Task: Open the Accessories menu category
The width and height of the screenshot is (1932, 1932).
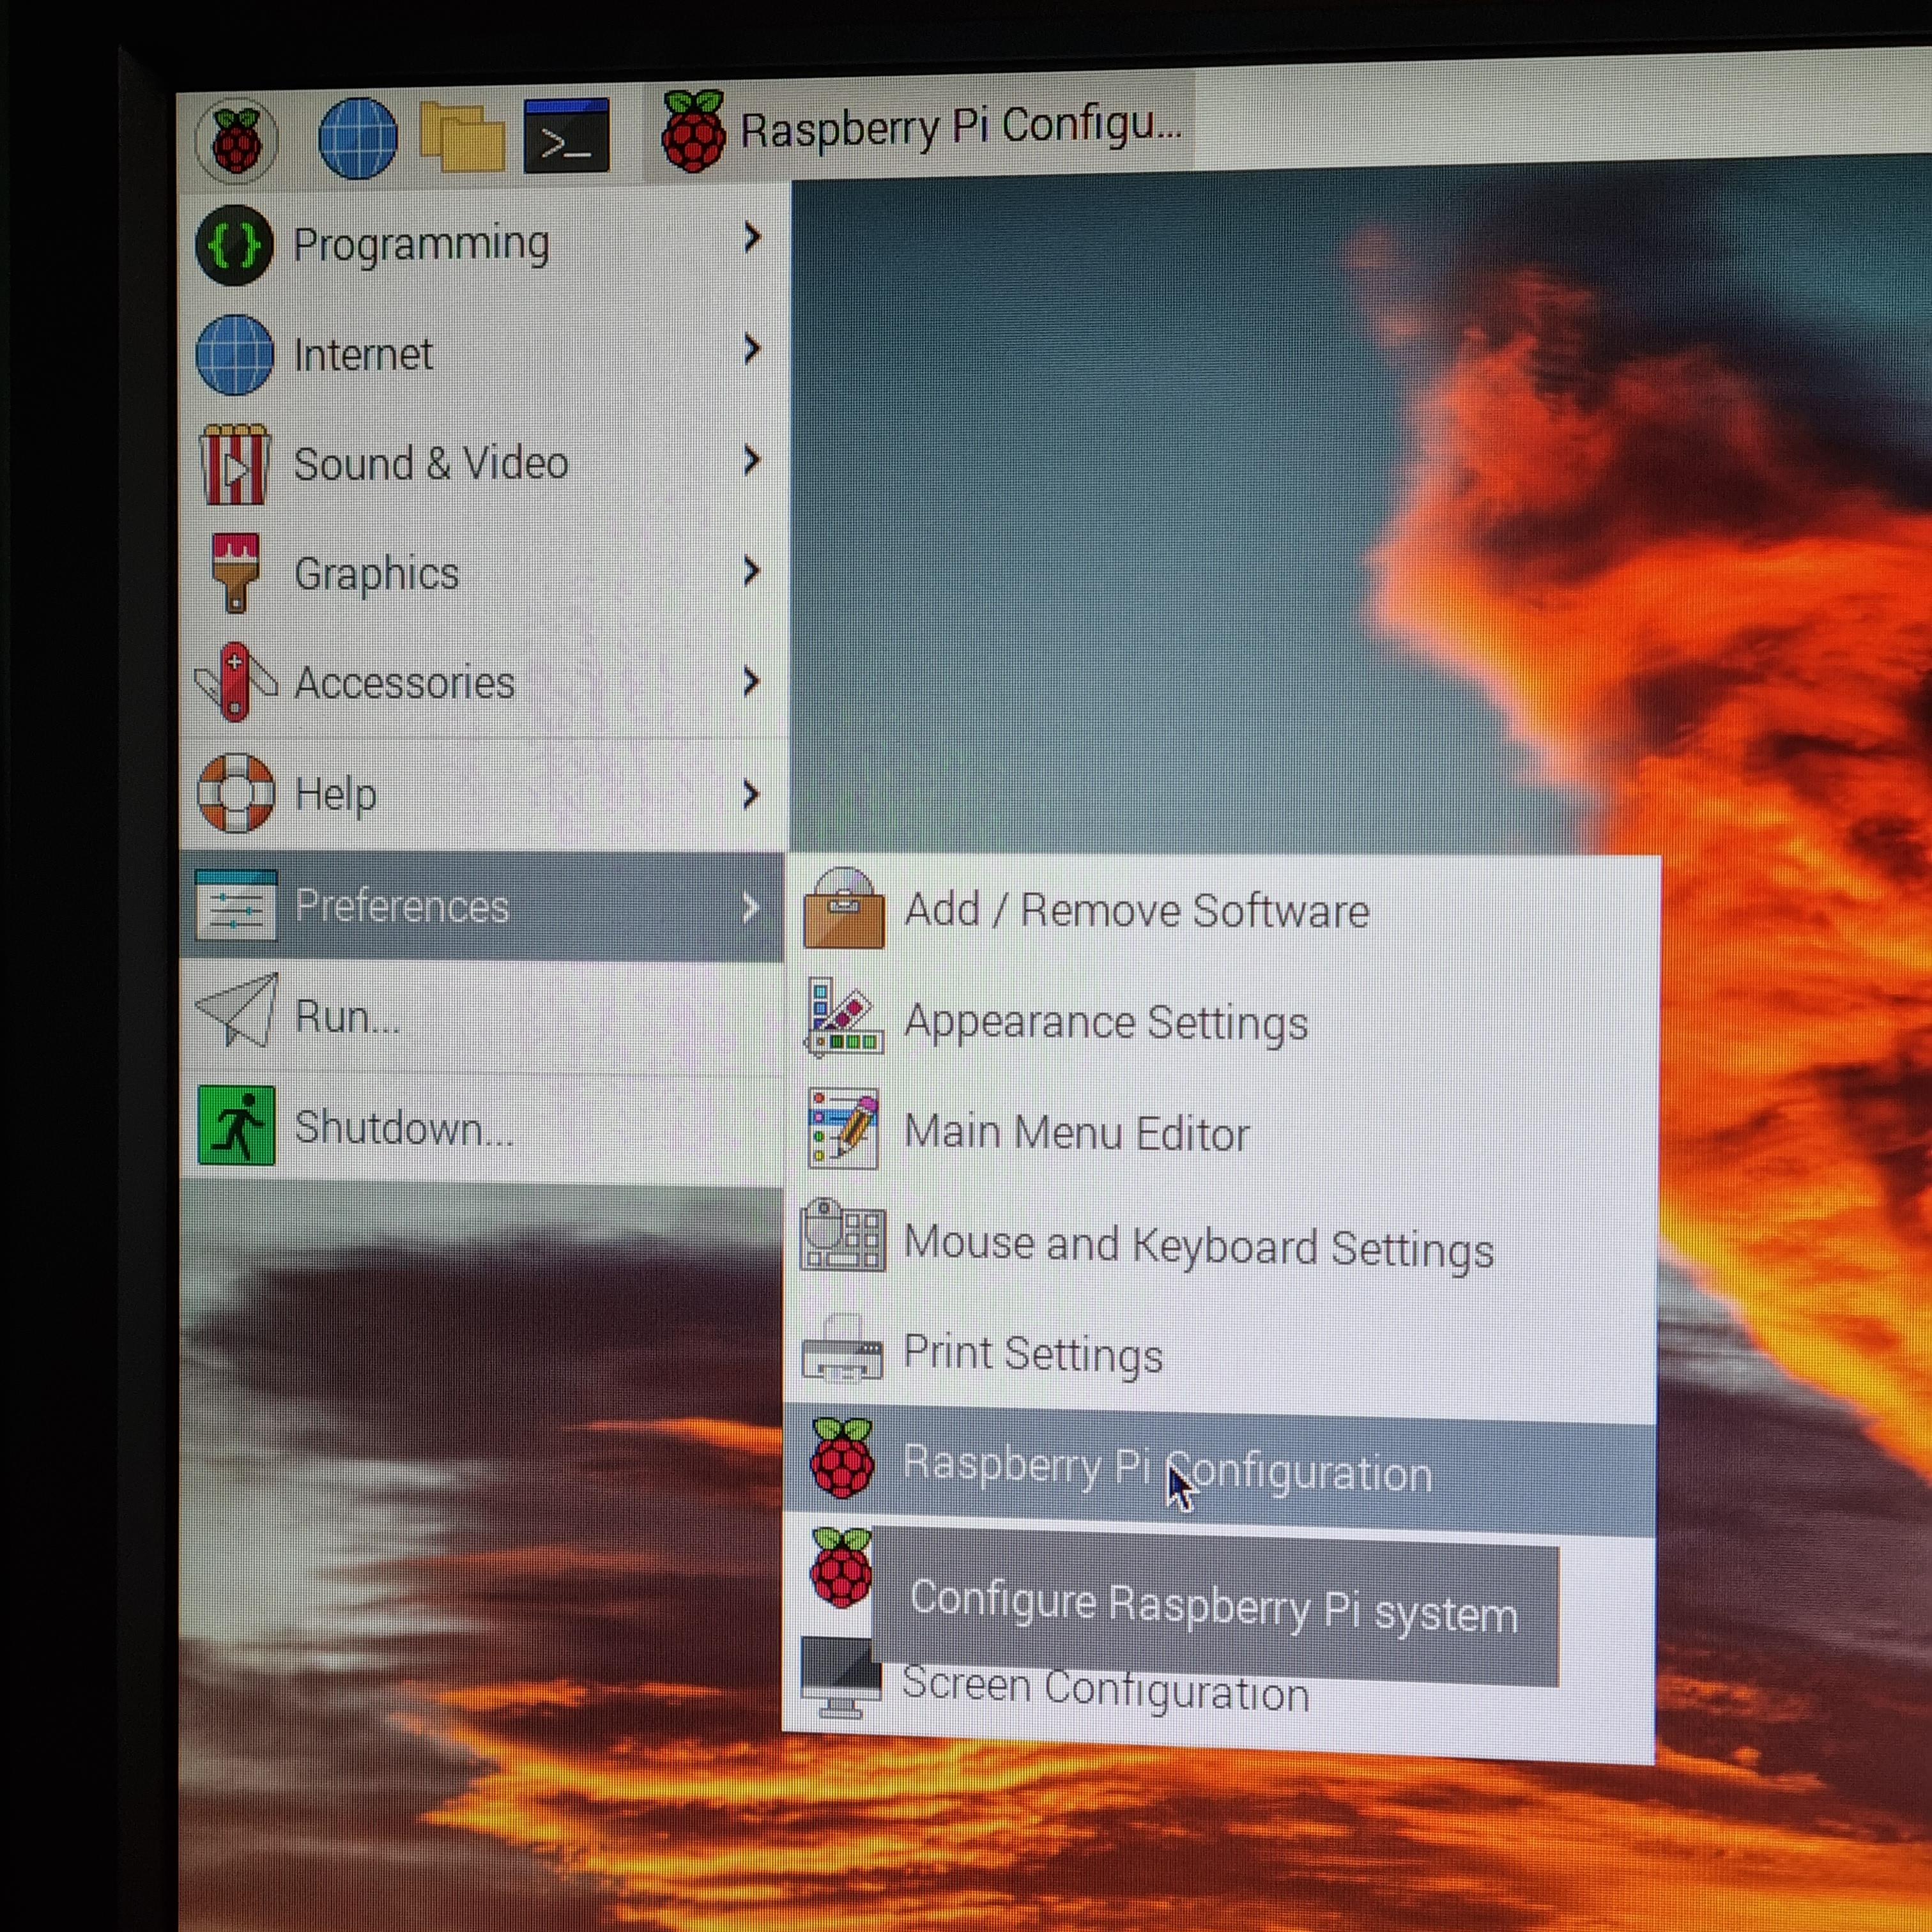Action: [404, 683]
